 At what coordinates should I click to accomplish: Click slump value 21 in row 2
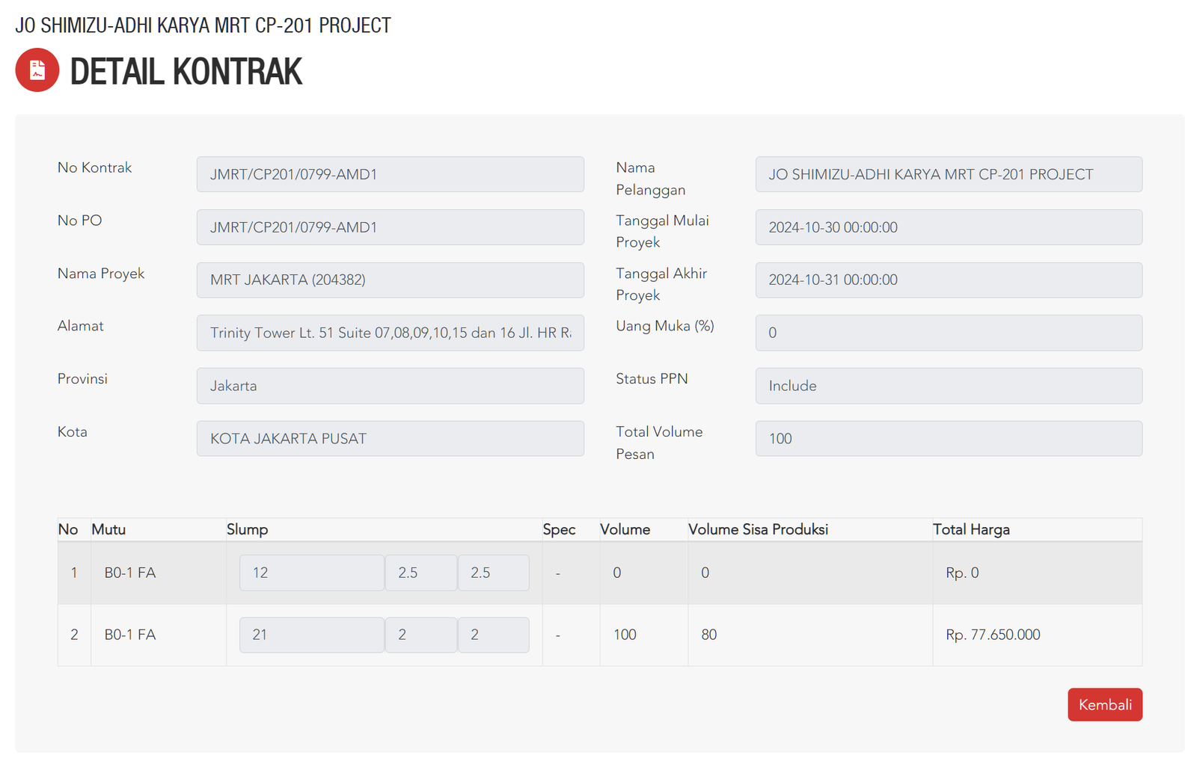[x=311, y=635]
